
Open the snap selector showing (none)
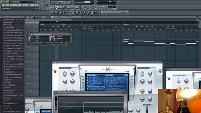point(112,7)
